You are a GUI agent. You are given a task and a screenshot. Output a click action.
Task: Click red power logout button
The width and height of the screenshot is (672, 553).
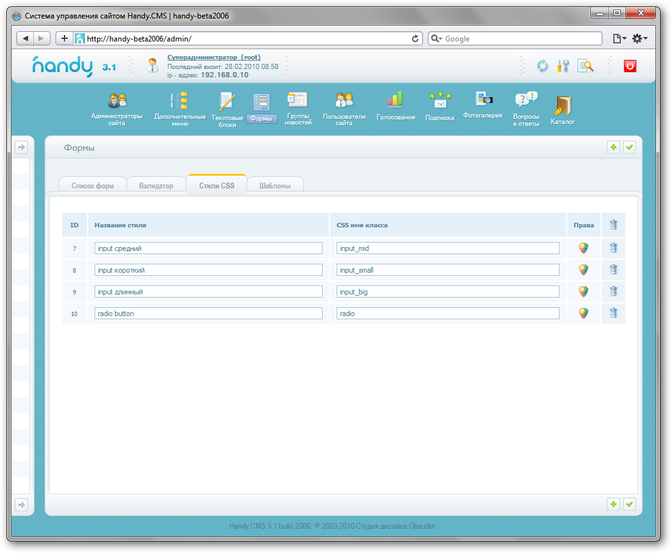point(630,66)
